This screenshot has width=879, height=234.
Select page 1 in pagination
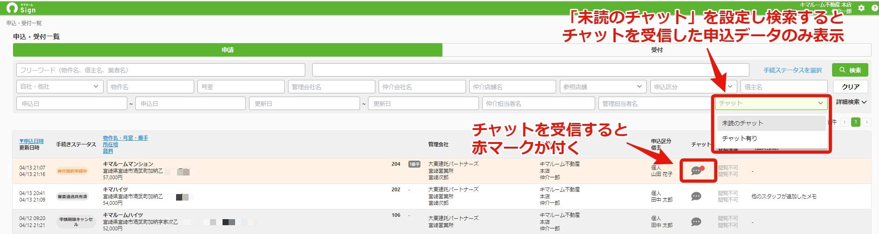[856, 122]
